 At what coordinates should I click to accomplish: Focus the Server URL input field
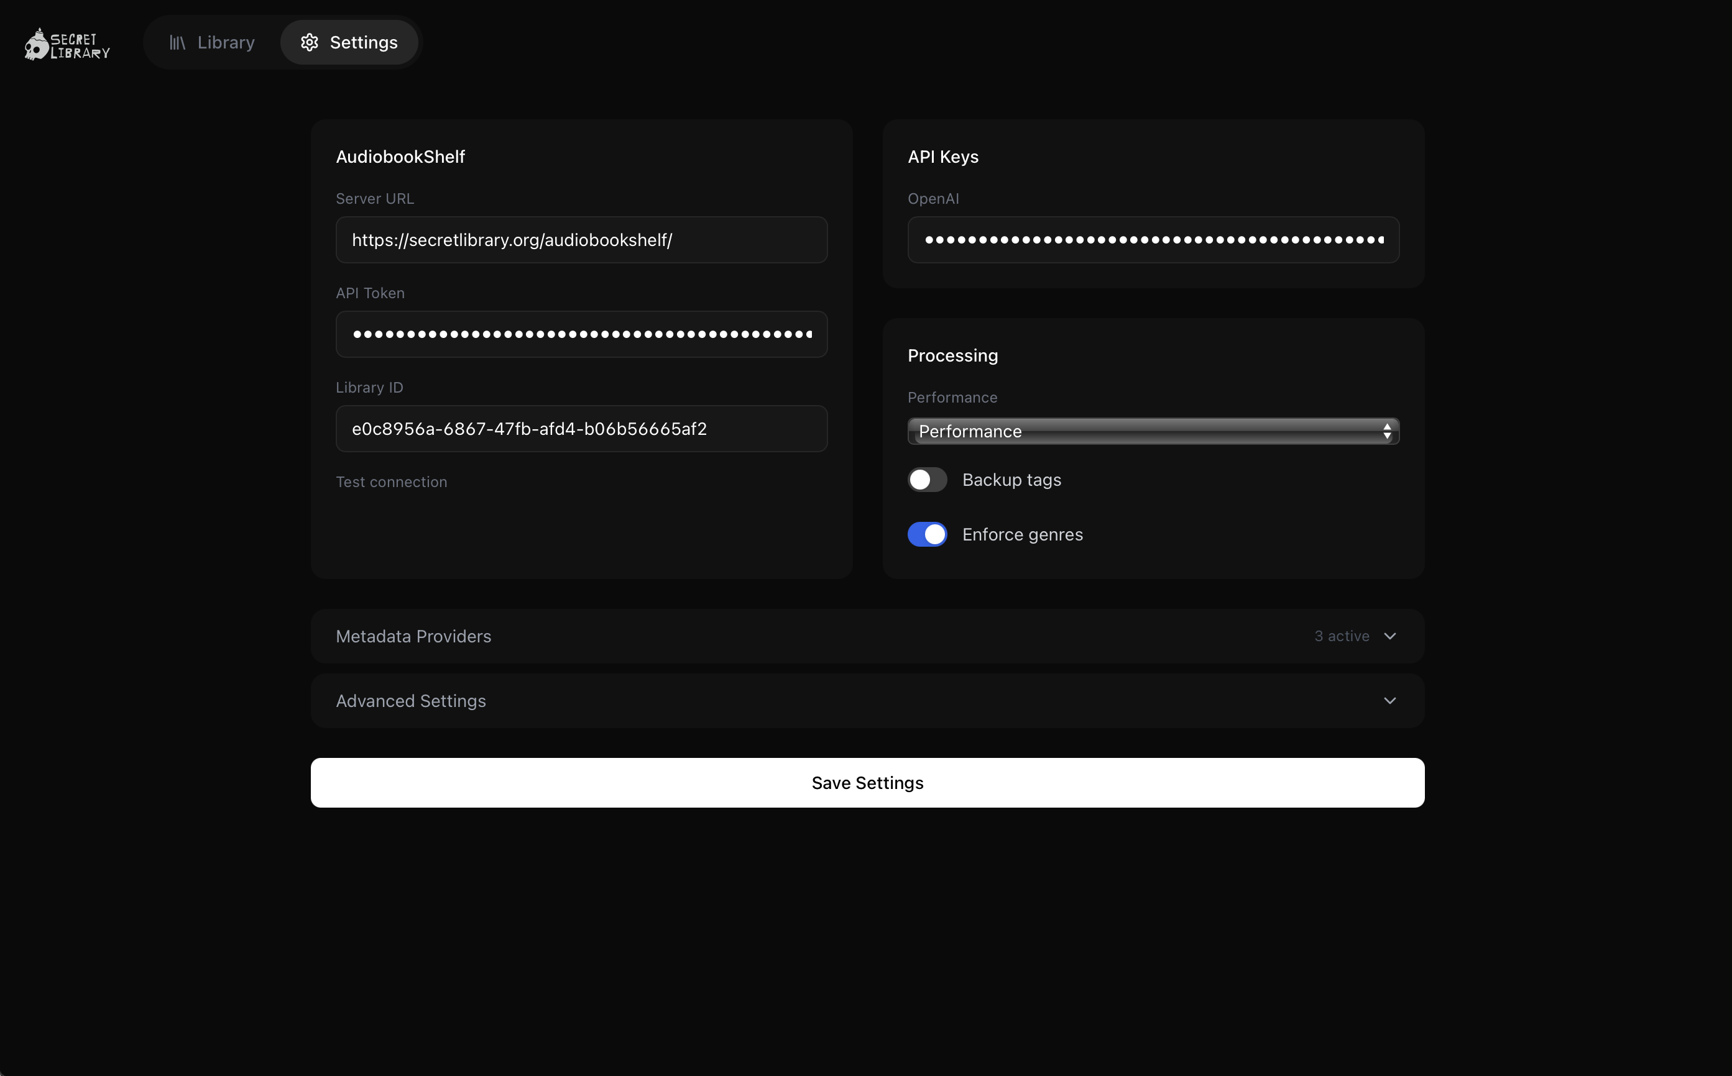(x=581, y=240)
